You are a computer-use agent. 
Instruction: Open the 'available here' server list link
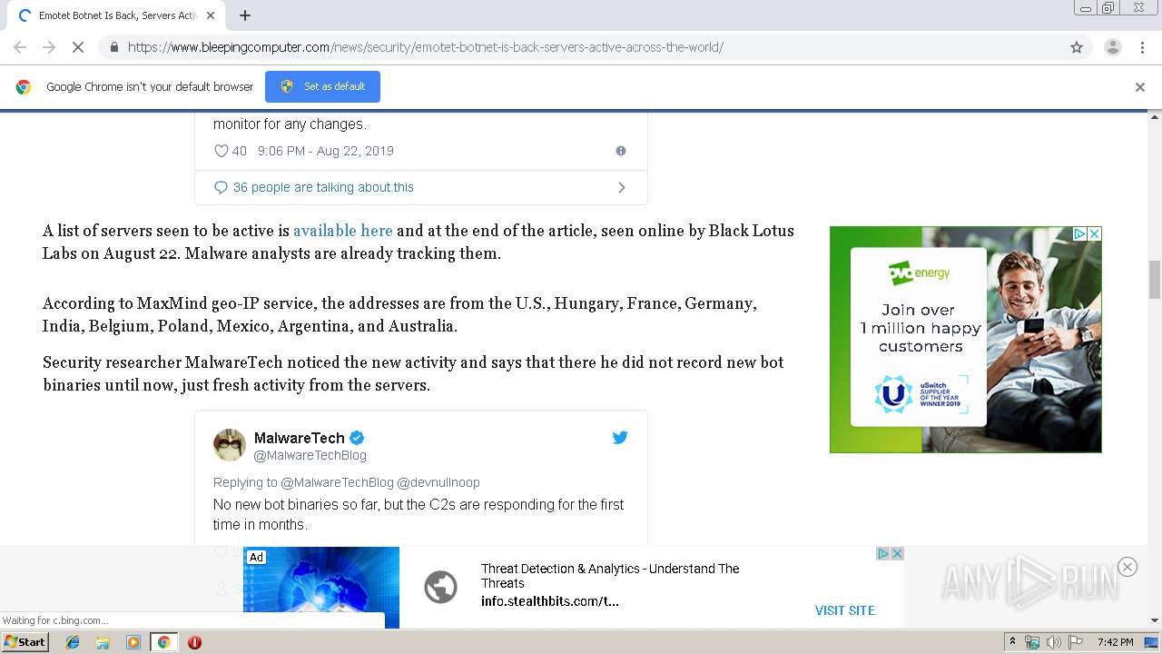pyautogui.click(x=342, y=231)
